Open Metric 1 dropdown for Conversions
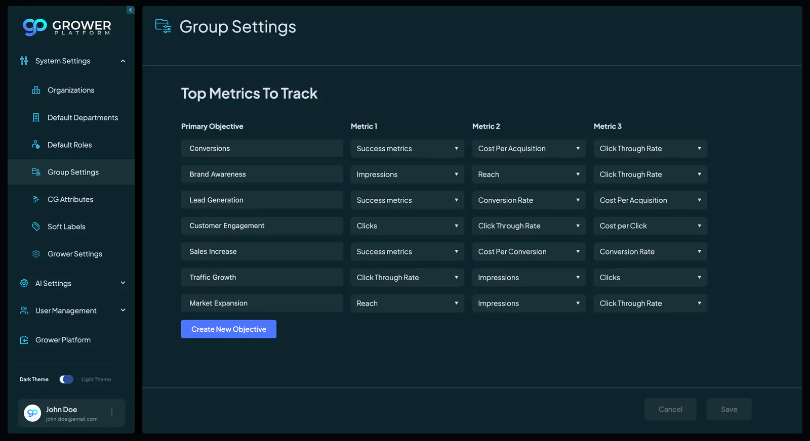The image size is (810, 441). [408, 149]
